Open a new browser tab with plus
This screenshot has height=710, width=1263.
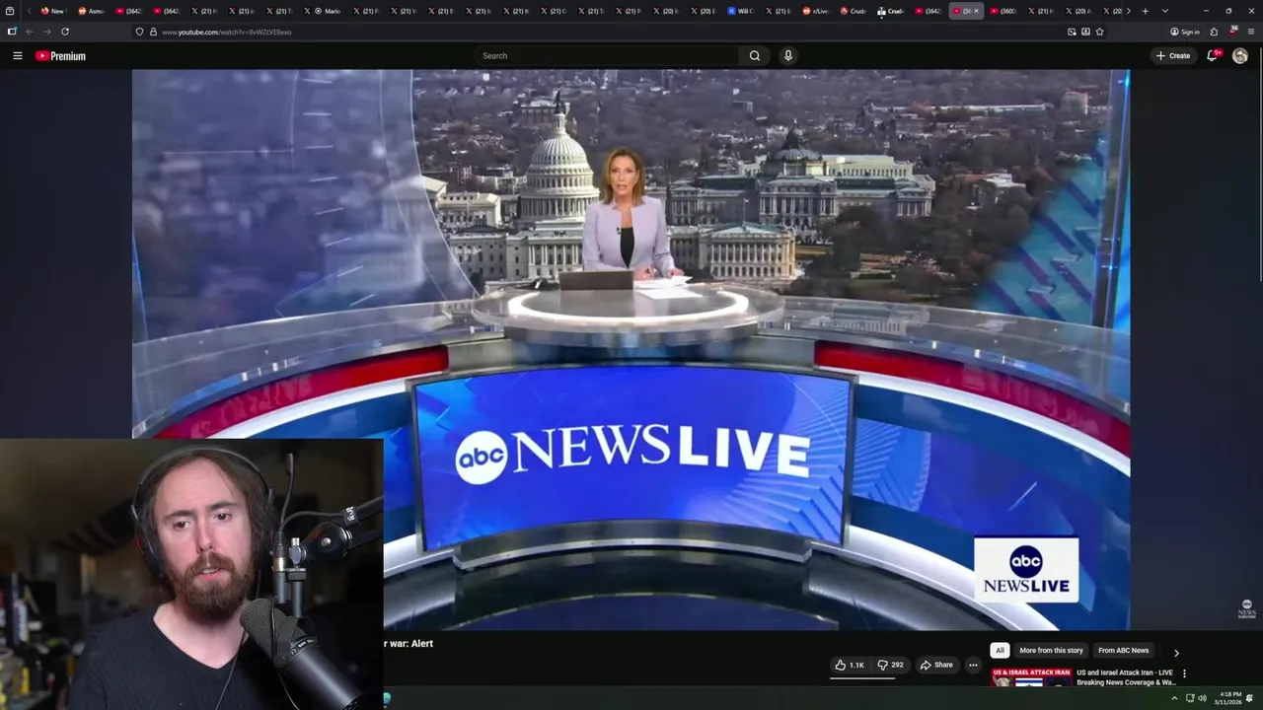[x=1145, y=11]
